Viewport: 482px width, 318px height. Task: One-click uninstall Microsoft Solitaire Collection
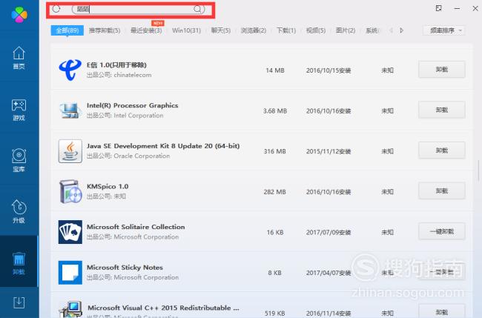point(442,231)
